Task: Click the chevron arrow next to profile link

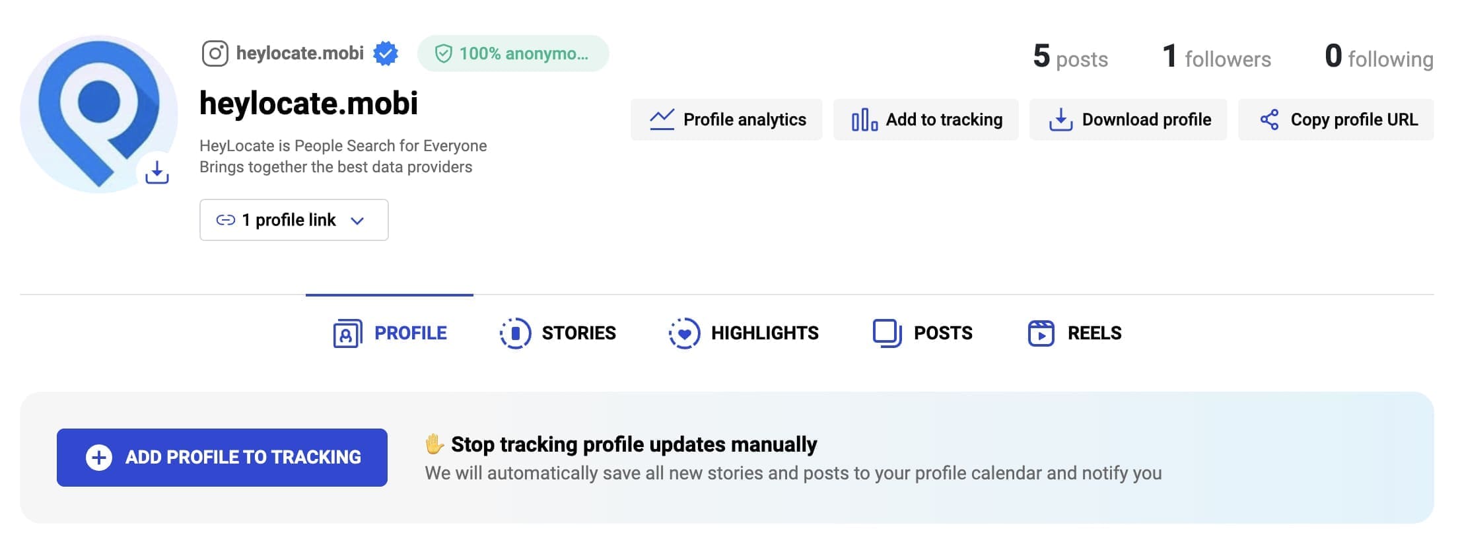Action: 357,221
